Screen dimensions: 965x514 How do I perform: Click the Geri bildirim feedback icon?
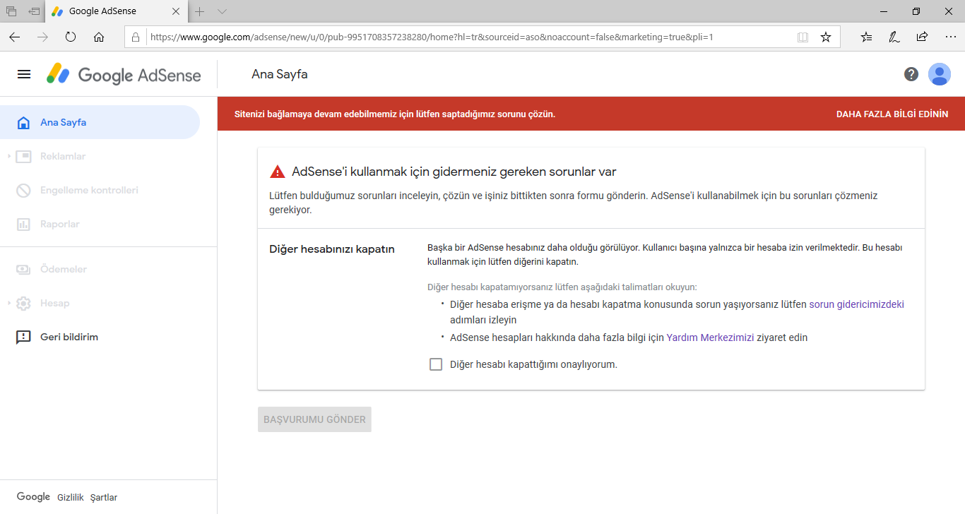(x=23, y=337)
